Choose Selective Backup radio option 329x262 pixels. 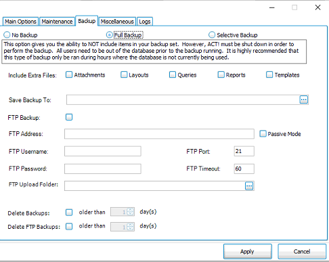212,35
